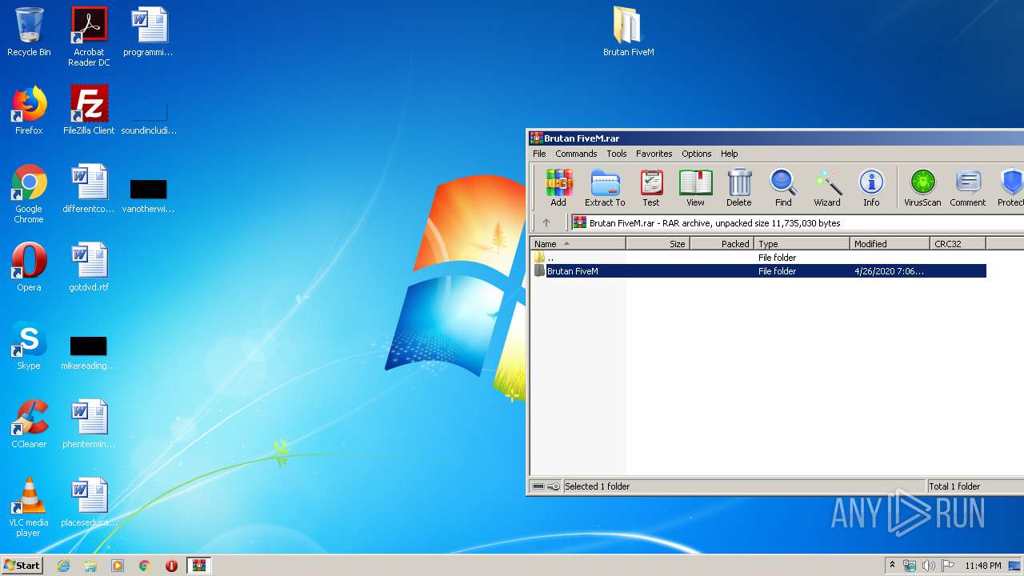1024x576 pixels.
Task: Open the File menu in WinRAR
Action: point(539,154)
